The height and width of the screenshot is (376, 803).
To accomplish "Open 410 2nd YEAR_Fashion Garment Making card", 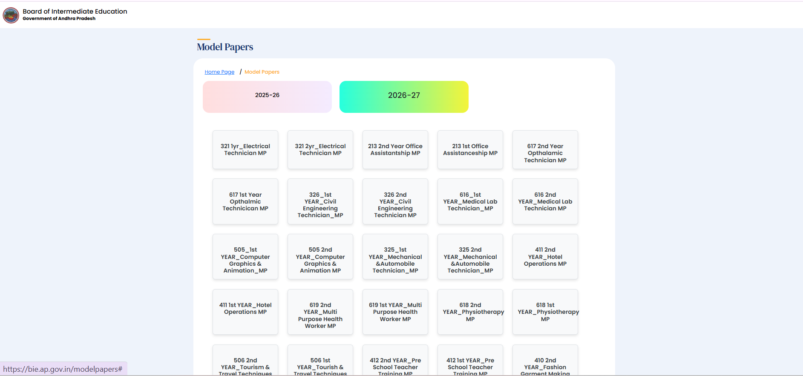I will (x=545, y=360).
